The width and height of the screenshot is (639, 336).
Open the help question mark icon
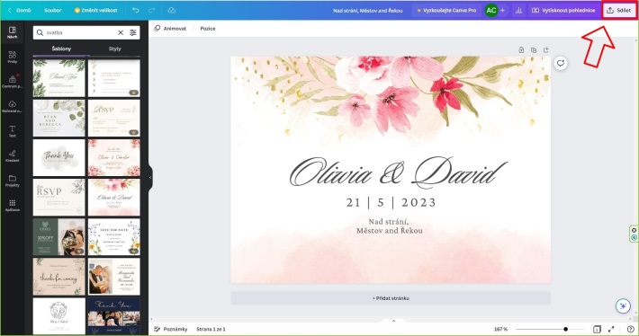coord(630,329)
